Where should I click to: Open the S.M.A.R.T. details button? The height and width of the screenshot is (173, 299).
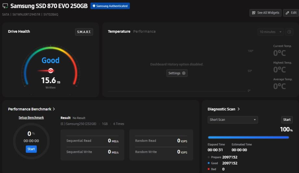tap(84, 32)
